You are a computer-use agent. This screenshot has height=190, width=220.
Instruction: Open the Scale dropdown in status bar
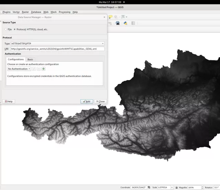pos(172,187)
